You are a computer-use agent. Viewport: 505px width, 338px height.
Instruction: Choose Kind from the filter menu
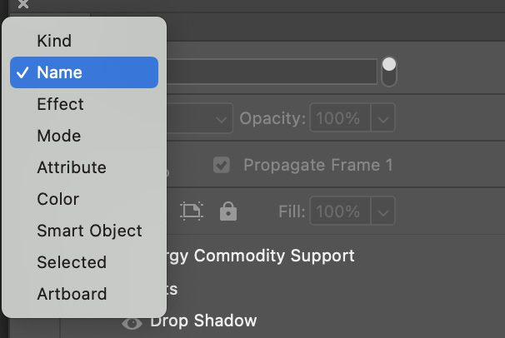(84, 41)
